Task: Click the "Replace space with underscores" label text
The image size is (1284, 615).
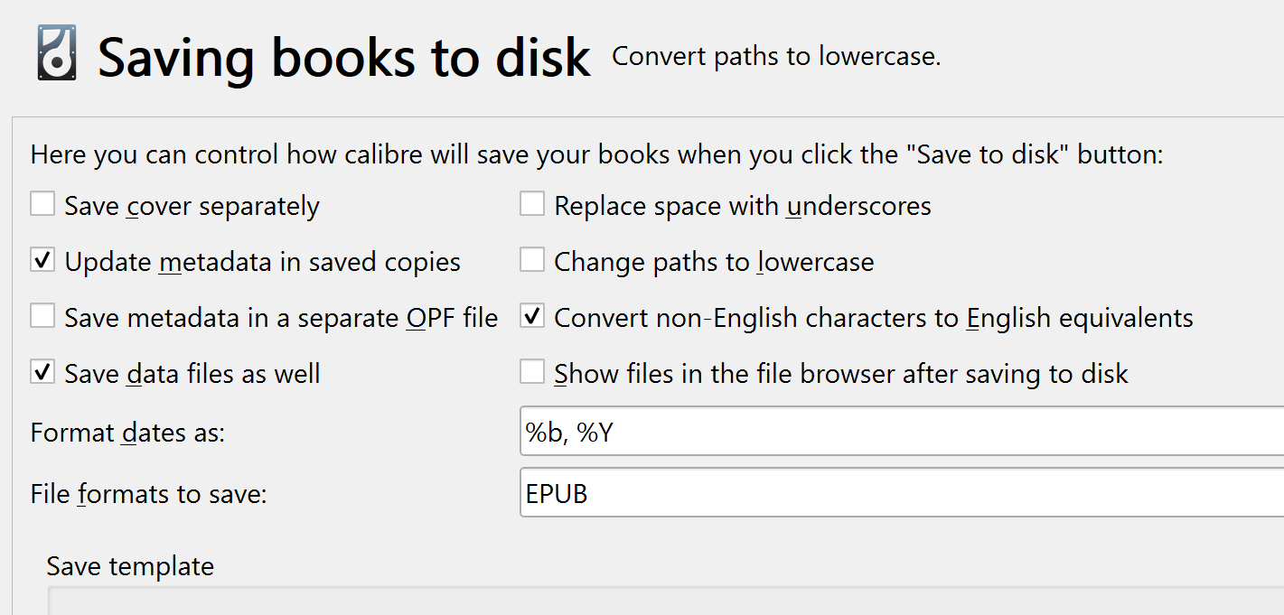Action: 742,206
